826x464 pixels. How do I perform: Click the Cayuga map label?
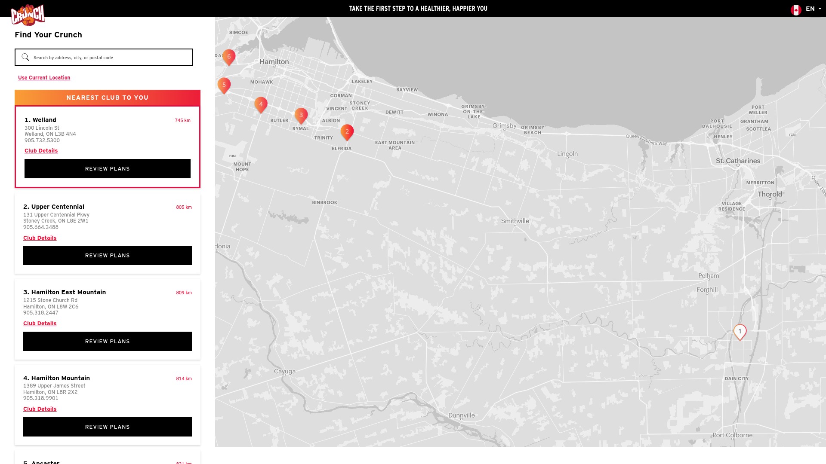coord(285,372)
